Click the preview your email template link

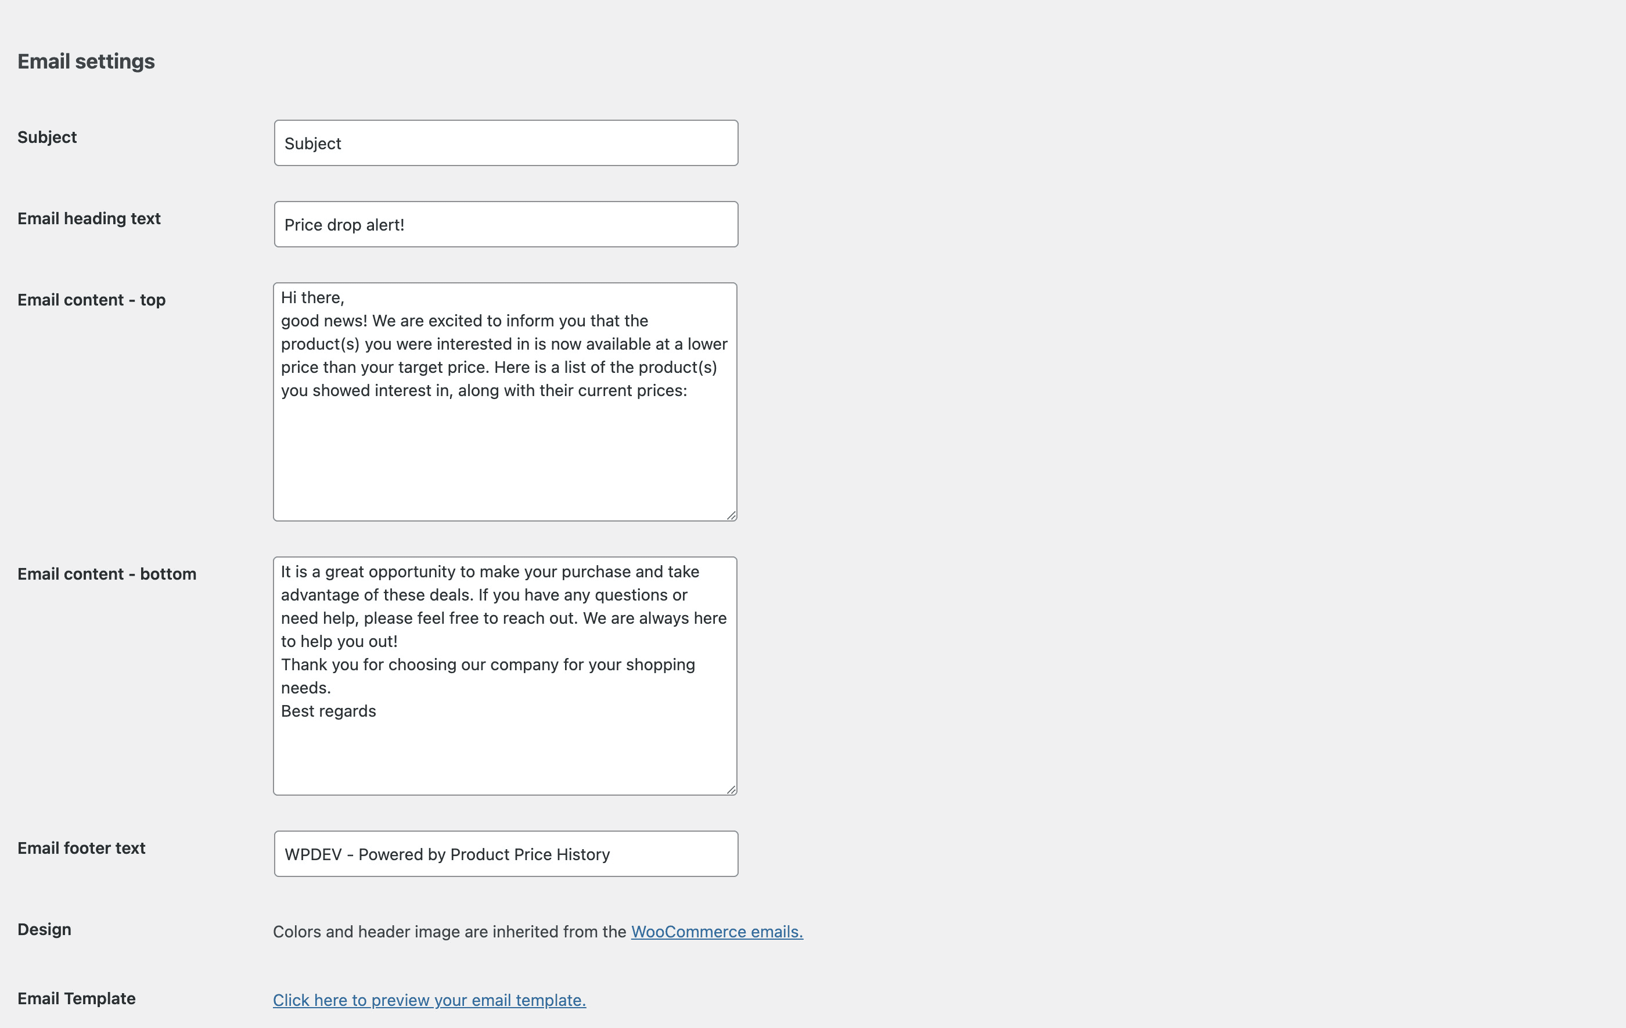click(429, 1000)
